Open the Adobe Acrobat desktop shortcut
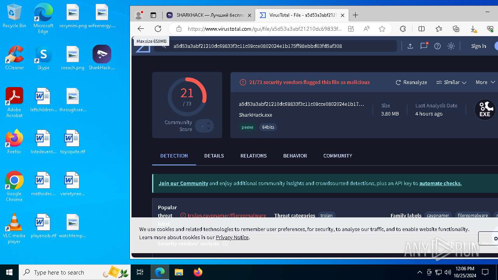Viewport: 498px width, 280px height. tap(14, 102)
